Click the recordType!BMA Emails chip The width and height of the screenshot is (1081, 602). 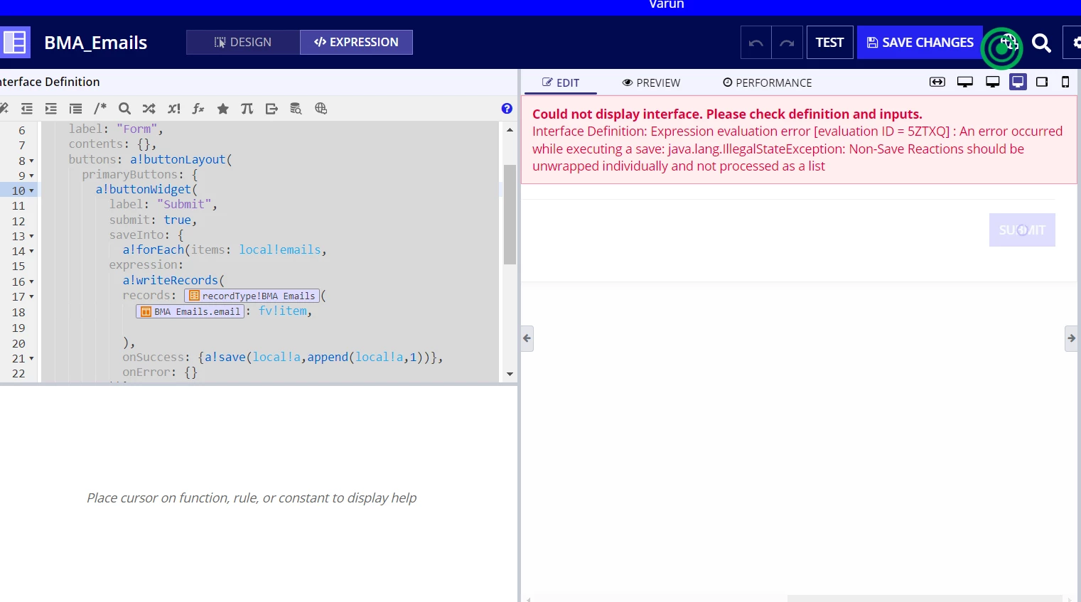point(252,296)
